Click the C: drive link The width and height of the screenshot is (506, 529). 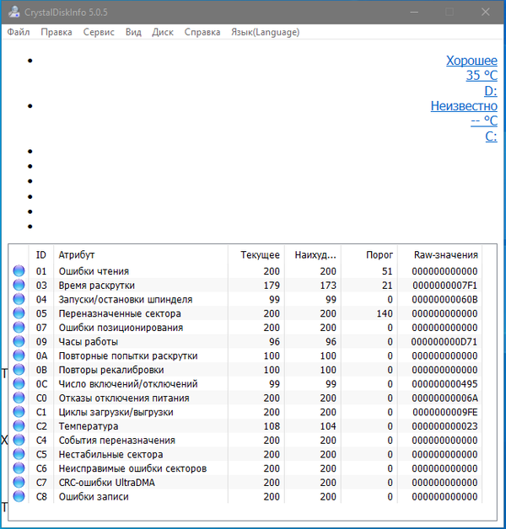pyautogui.click(x=490, y=136)
